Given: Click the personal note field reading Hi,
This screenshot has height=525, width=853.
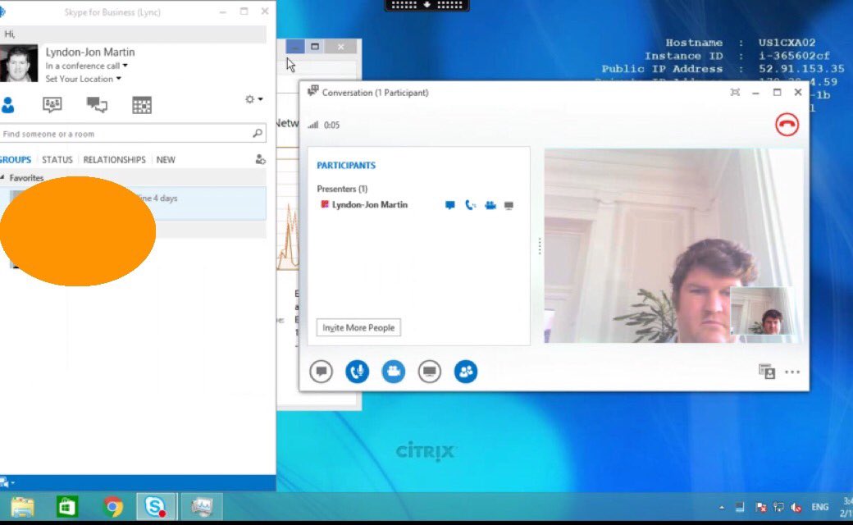Looking at the screenshot, I should [x=133, y=34].
